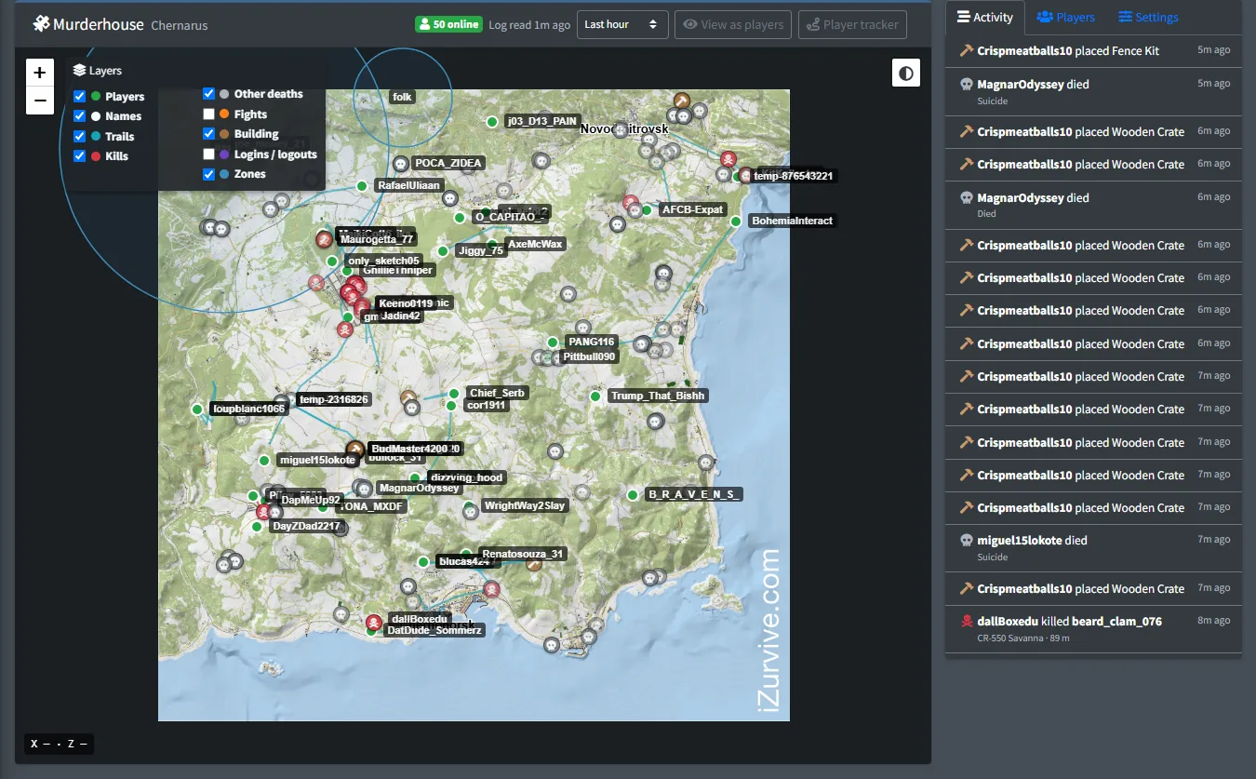Viewport: 1256px width, 779px height.
Task: Toggle the Building layer checkbox
Action: coord(208,134)
